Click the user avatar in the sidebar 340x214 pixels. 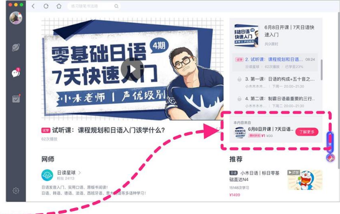(x=16, y=18)
